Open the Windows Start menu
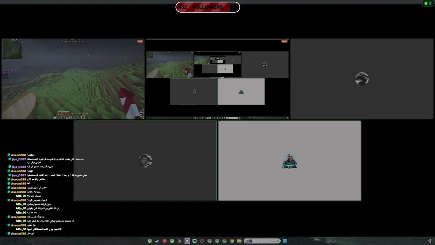The height and width of the screenshot is (245, 435). [x=285, y=241]
